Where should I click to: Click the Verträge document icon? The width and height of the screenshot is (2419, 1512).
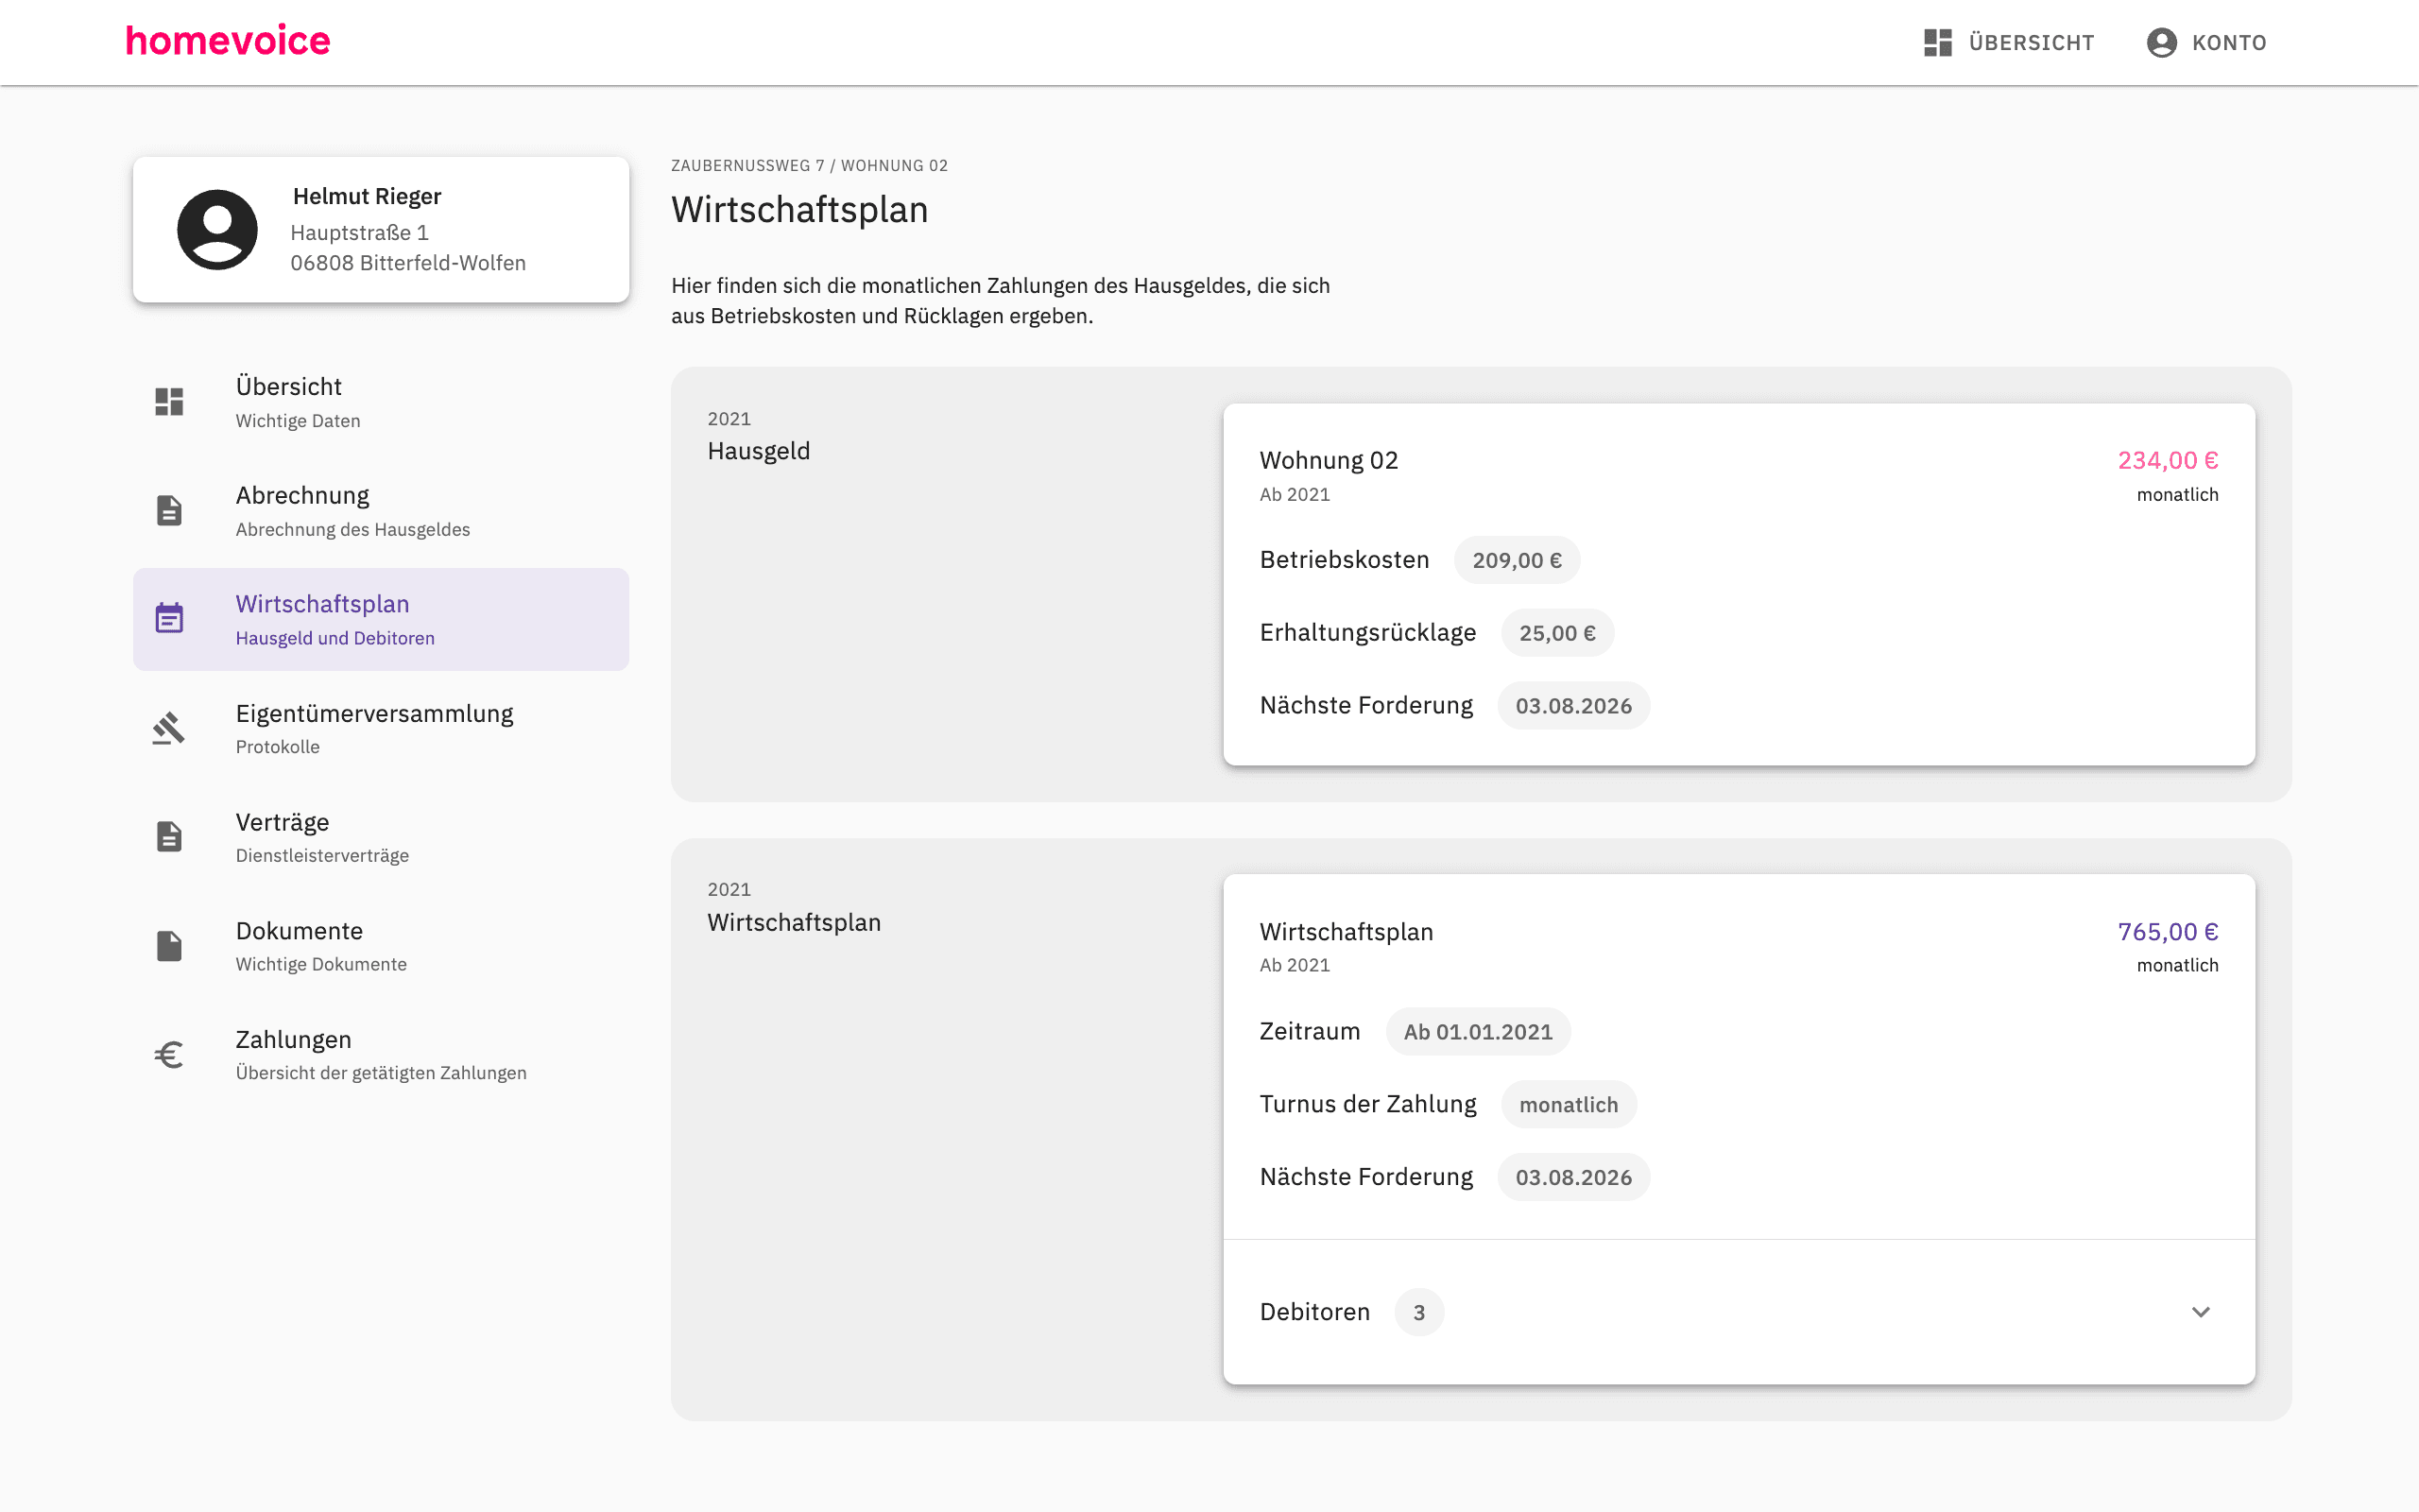coord(169,836)
